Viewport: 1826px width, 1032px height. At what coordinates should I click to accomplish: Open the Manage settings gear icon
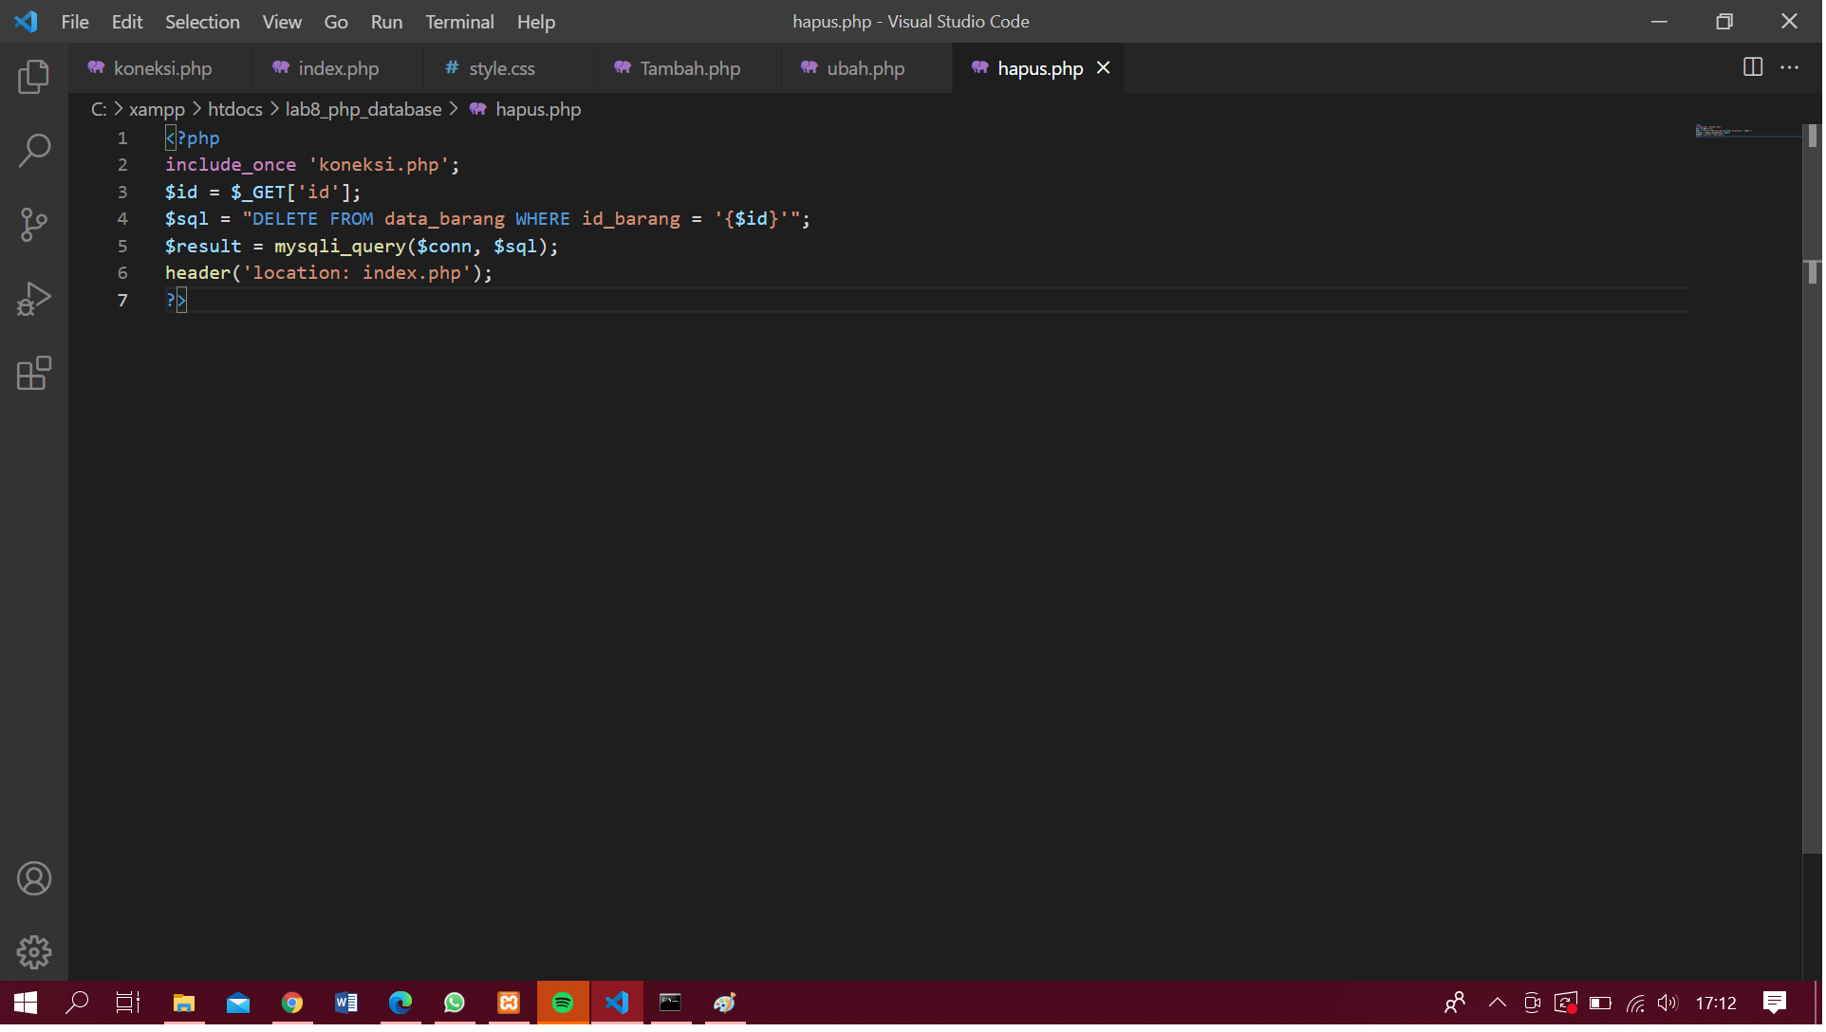point(34,952)
